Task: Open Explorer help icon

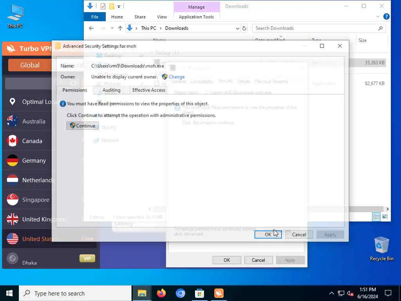Action: point(387,16)
